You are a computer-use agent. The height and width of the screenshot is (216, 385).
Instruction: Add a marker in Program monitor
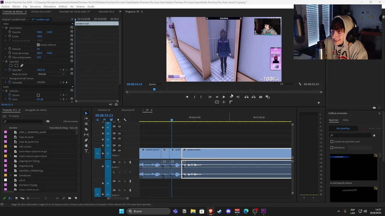(187, 97)
